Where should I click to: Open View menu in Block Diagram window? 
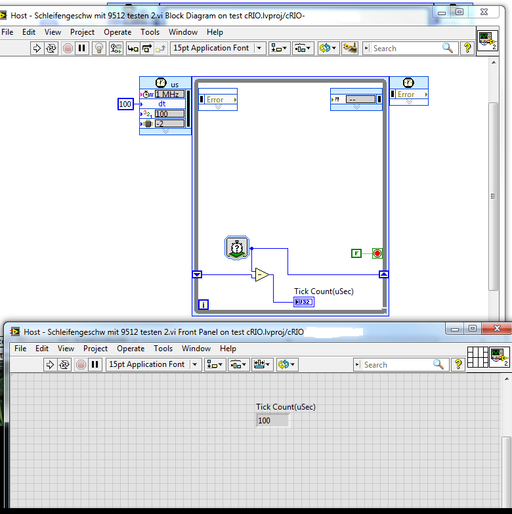click(53, 32)
